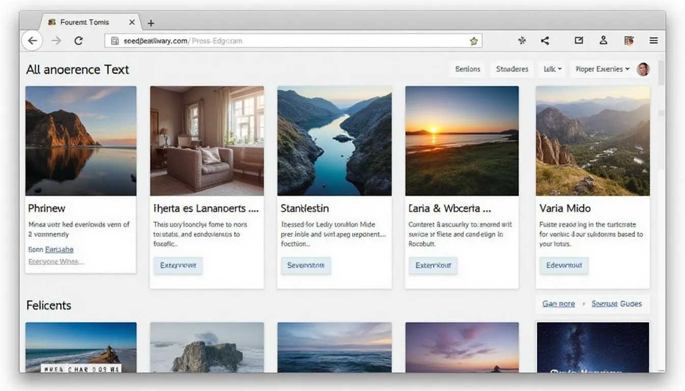685x391 pixels.
Task: Open the sunset over lake thumbnail
Action: click(462, 141)
